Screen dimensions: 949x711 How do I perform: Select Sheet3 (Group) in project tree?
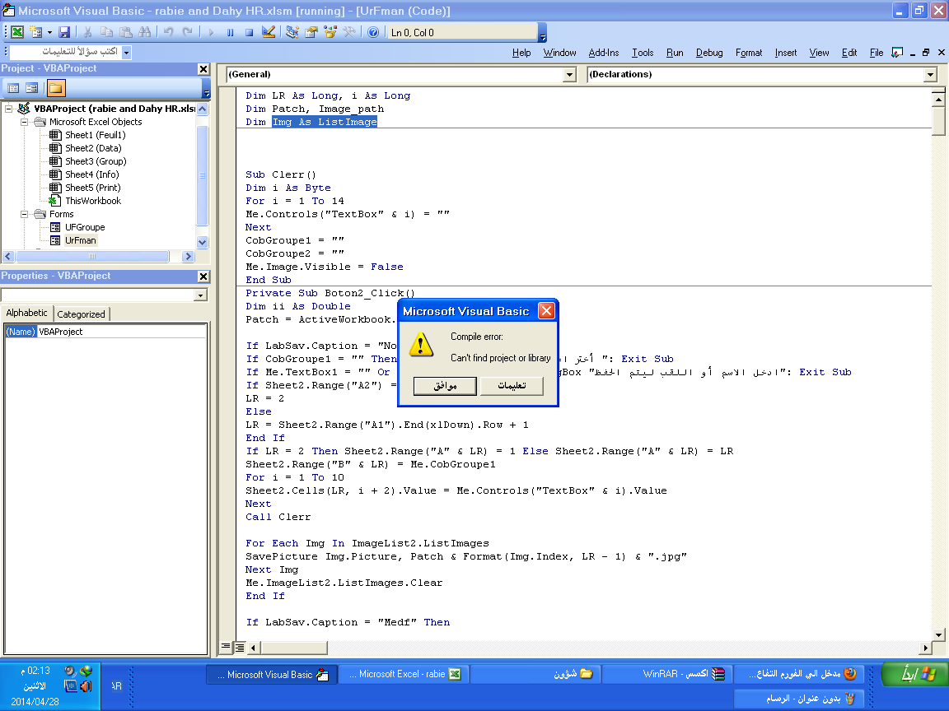pos(96,161)
